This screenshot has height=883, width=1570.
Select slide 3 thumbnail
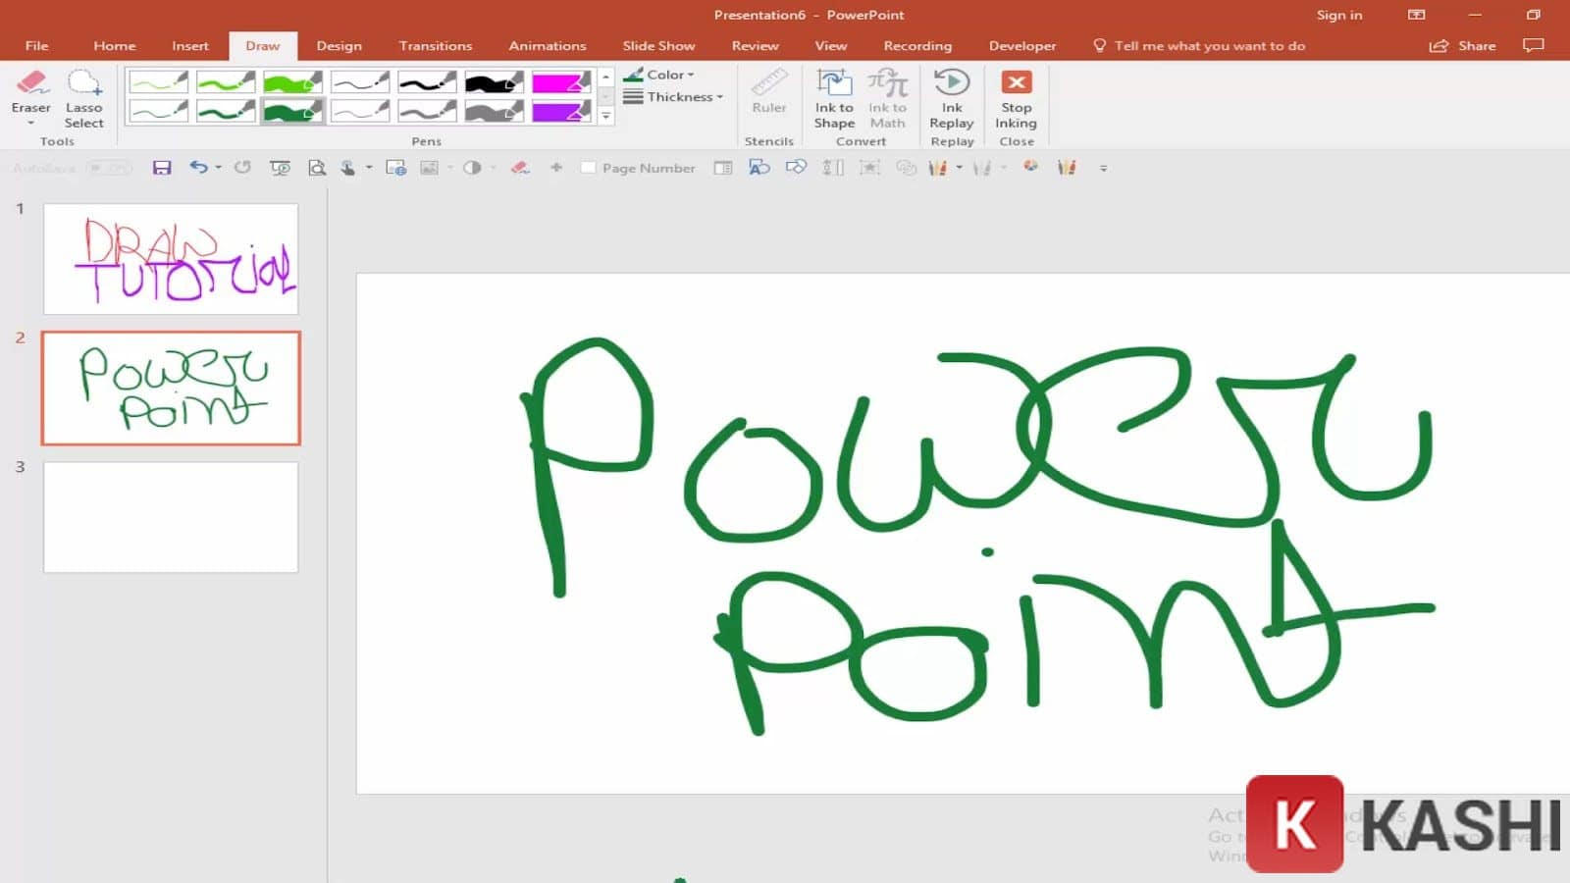[170, 516]
